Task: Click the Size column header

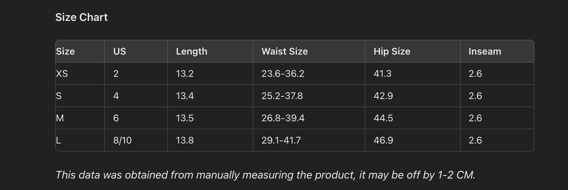Action: point(65,52)
